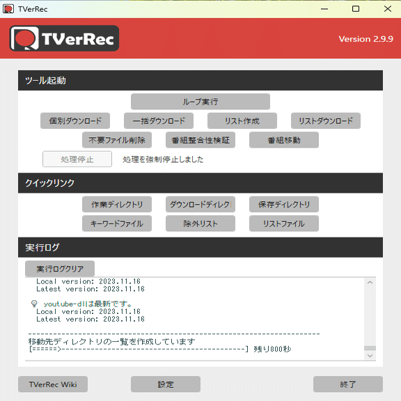
Task: Click log line 移動先ディレクトリの一覧を作成しています
Action: pyautogui.click(x=112, y=341)
